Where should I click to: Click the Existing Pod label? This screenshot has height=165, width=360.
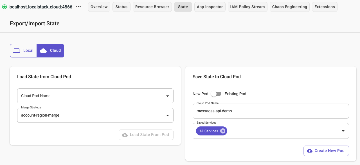tap(235, 94)
